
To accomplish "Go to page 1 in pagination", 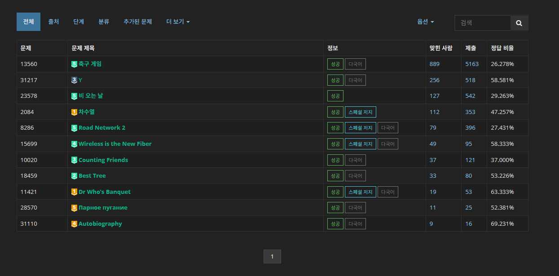I will click(272, 257).
